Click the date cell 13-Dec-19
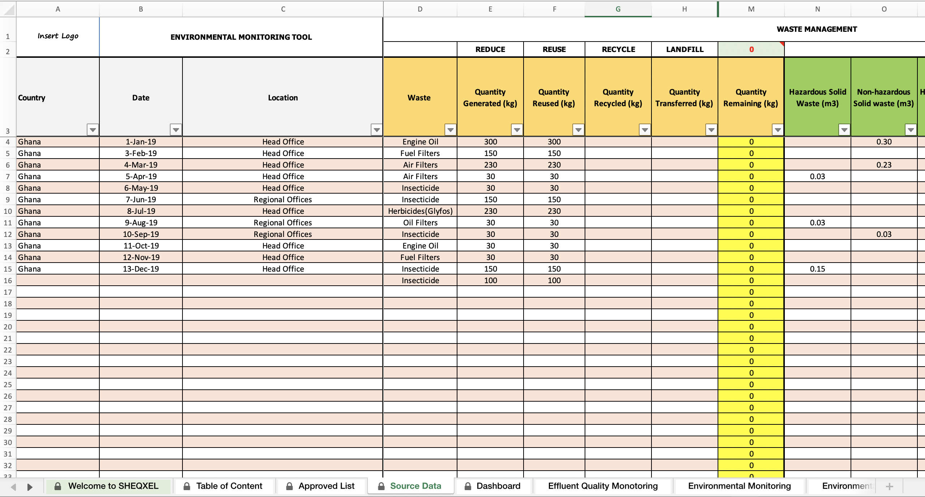Image resolution: width=925 pixels, height=497 pixels. (141, 269)
